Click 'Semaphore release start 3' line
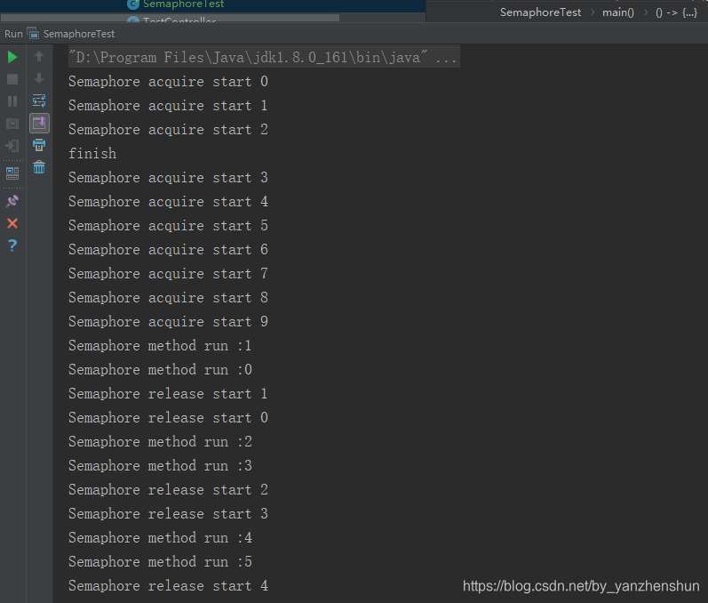 point(168,514)
